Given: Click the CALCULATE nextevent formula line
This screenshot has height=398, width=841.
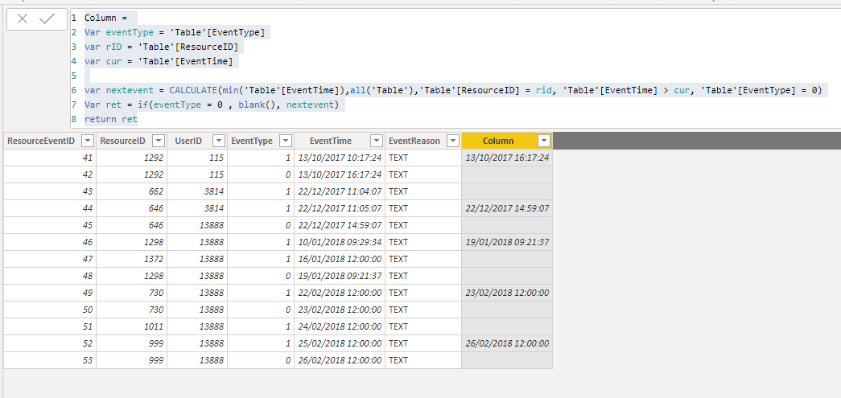Looking at the screenshot, I should point(452,90).
